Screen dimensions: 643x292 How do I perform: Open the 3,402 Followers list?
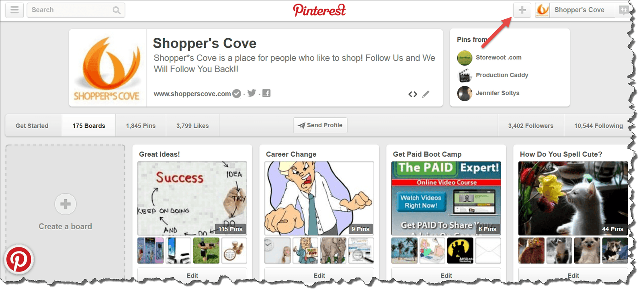coord(530,126)
